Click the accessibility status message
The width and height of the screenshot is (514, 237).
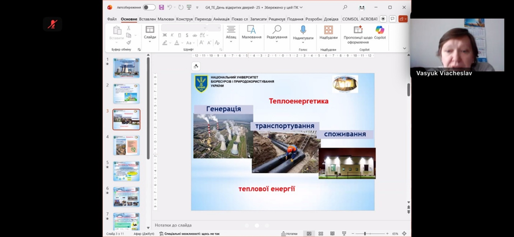coord(189,233)
